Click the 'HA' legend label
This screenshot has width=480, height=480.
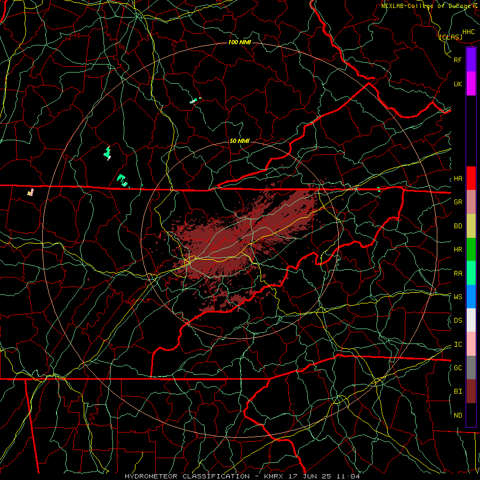click(458, 179)
